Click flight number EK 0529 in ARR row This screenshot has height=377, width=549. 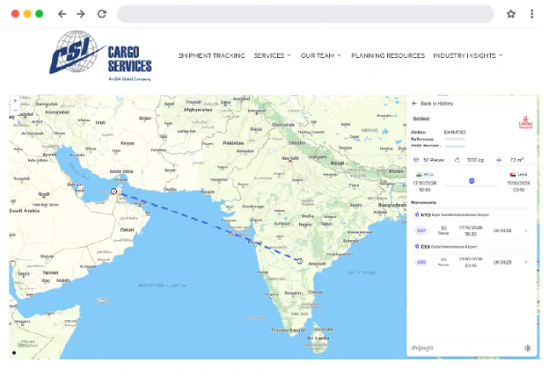pyautogui.click(x=502, y=262)
